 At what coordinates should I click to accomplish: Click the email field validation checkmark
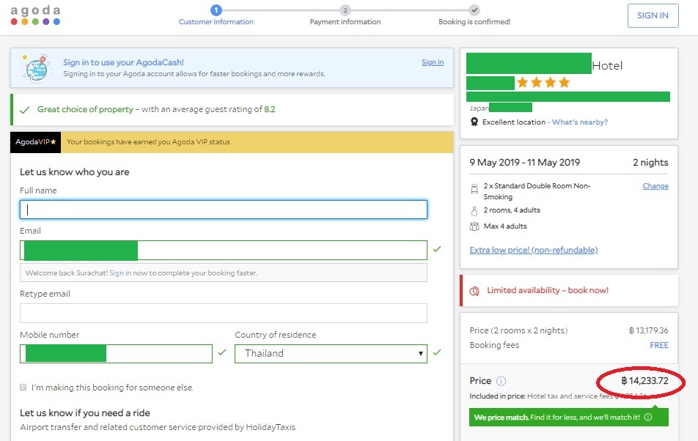[x=437, y=249]
